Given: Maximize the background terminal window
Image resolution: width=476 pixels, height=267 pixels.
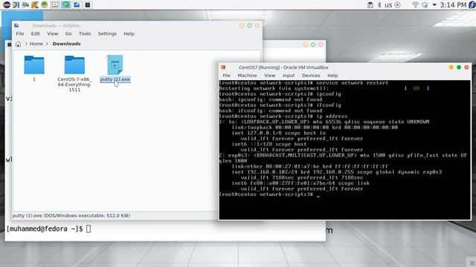Looking at the screenshot, I should tap(313, 44).
